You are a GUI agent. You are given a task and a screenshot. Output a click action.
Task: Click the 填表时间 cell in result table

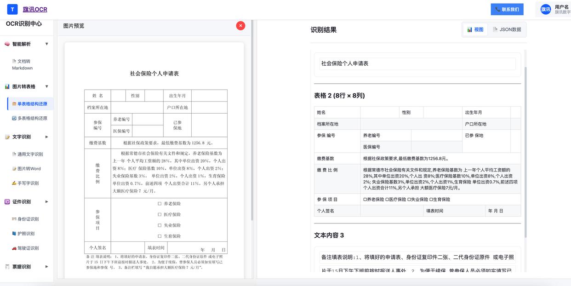[x=454, y=211]
